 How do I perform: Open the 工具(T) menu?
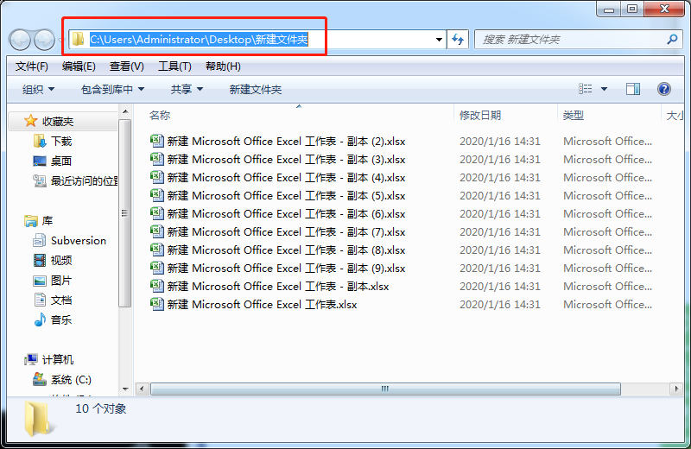pyautogui.click(x=174, y=66)
